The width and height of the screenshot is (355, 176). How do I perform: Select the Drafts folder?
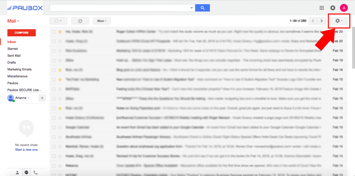coord(11,62)
